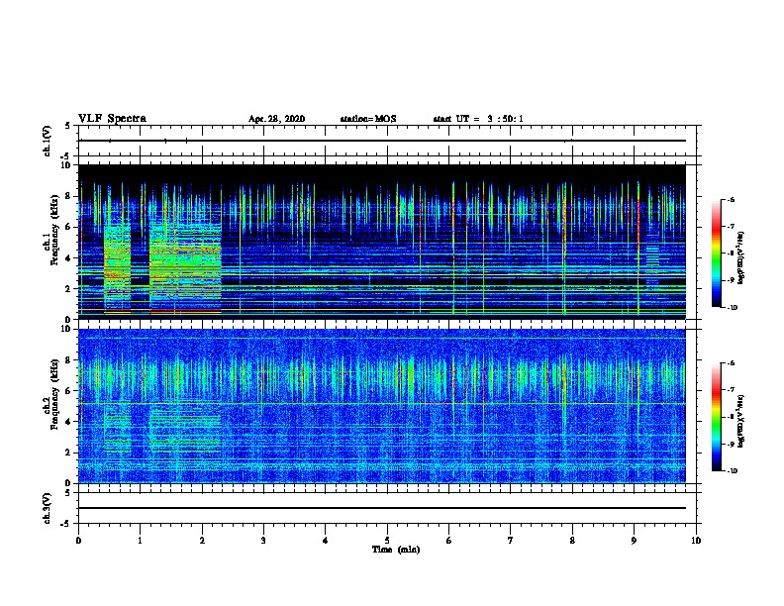Click the time axis tick label "6"
784x606 pixels.
pyautogui.click(x=449, y=541)
